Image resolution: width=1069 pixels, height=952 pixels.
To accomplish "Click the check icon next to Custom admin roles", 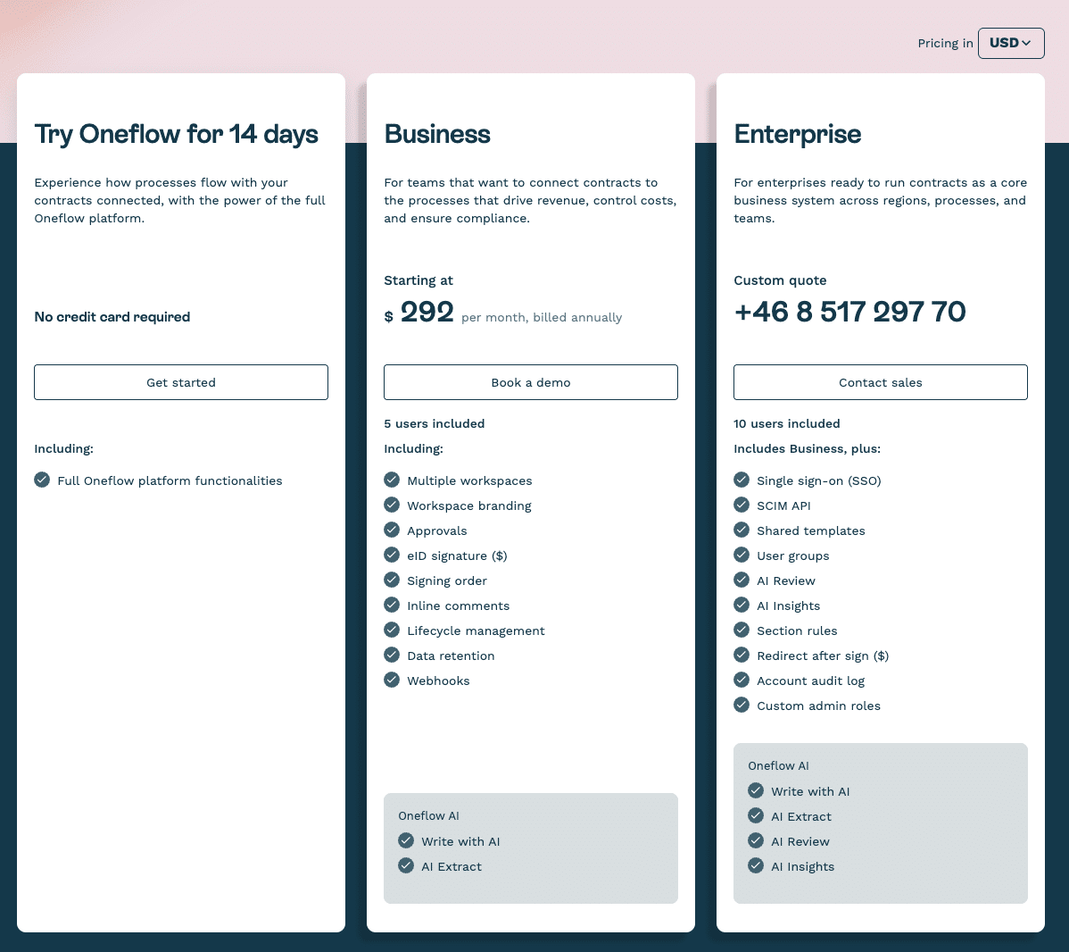I will click(742, 705).
